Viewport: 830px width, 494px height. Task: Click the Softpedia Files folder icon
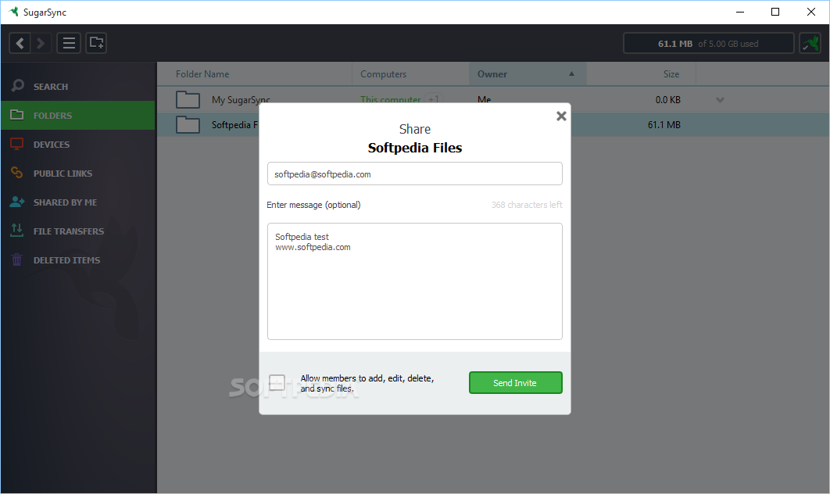(x=188, y=125)
